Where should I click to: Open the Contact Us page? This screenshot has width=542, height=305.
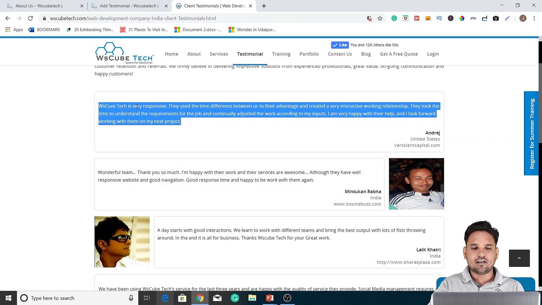(x=340, y=54)
